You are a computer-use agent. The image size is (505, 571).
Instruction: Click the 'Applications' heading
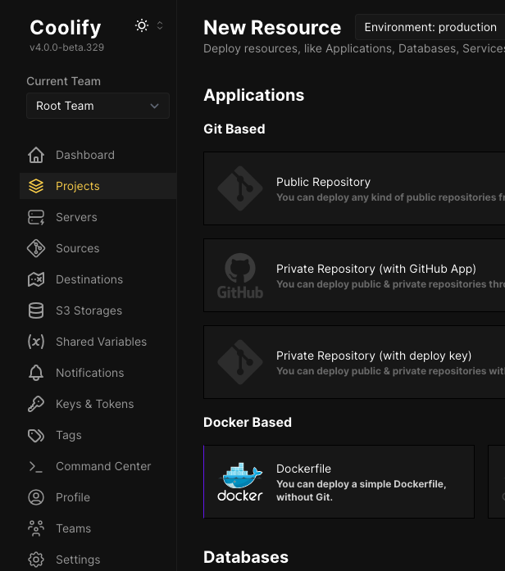[x=254, y=95]
